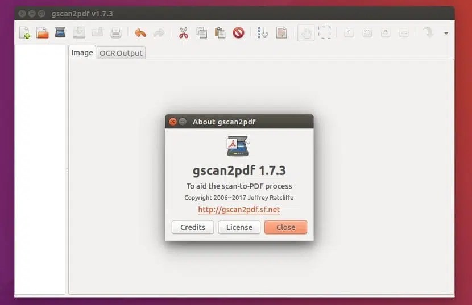Viewport: 472px width, 305px height.
Task: Click the gscan2pdf logo in About dialog
Action: click(238, 146)
